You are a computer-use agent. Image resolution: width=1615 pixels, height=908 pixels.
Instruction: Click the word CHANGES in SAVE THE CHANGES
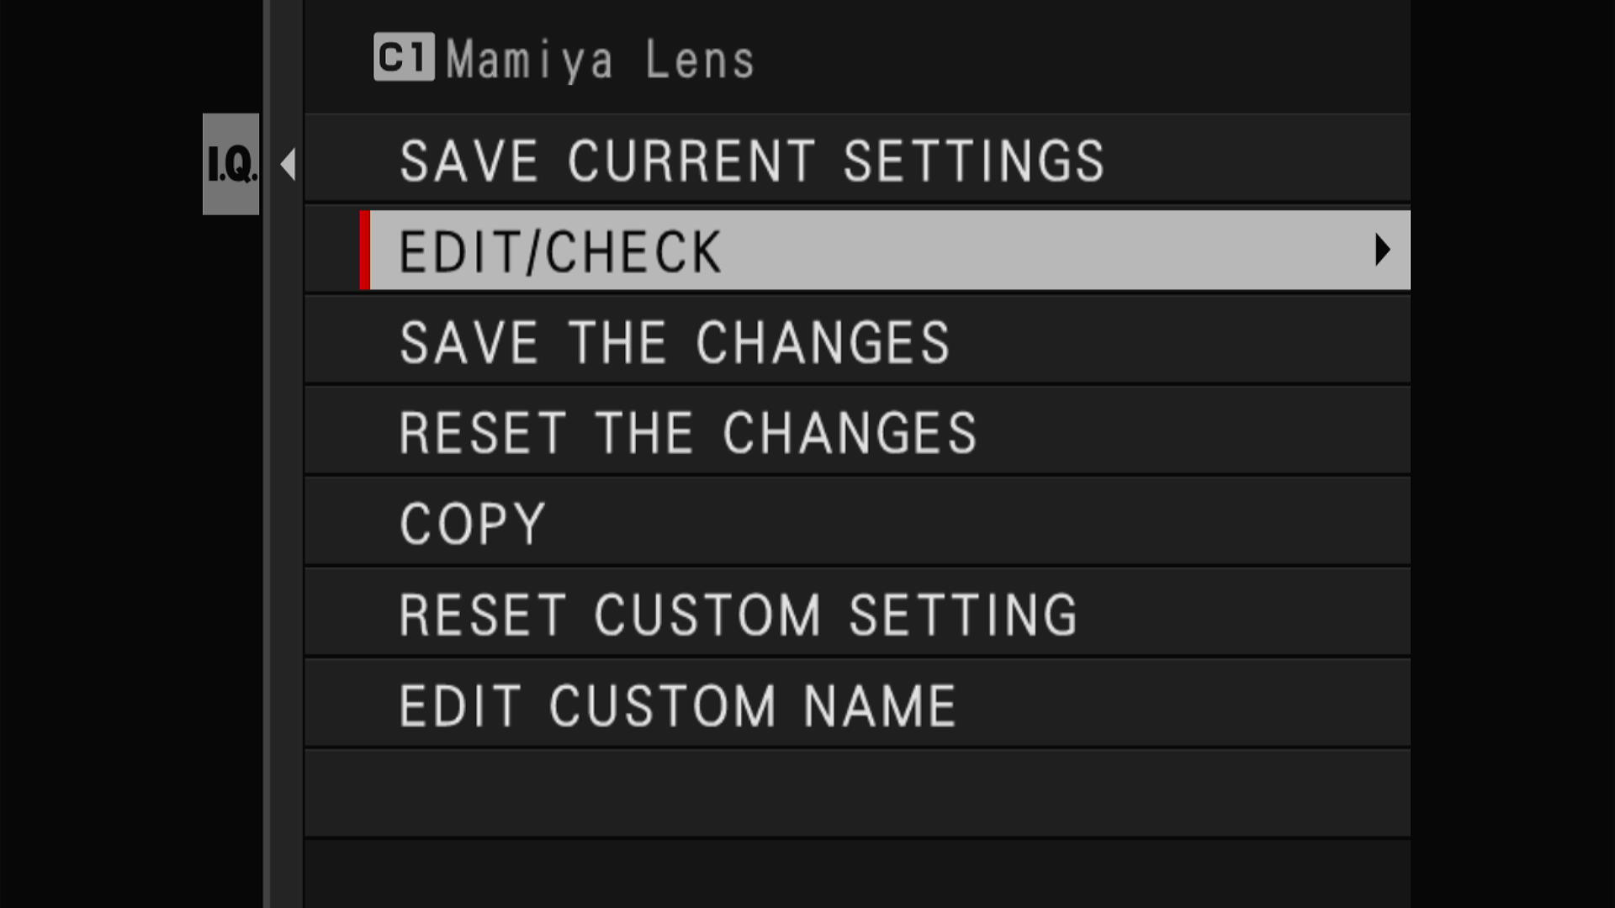823,342
